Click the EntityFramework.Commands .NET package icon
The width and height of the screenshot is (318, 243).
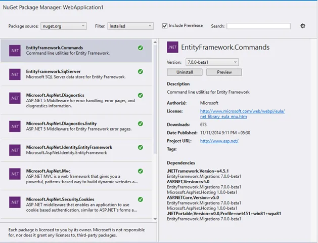pyautogui.click(x=15, y=51)
